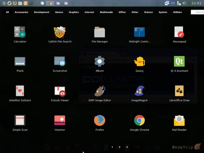Switch to the System category

click(163, 12)
